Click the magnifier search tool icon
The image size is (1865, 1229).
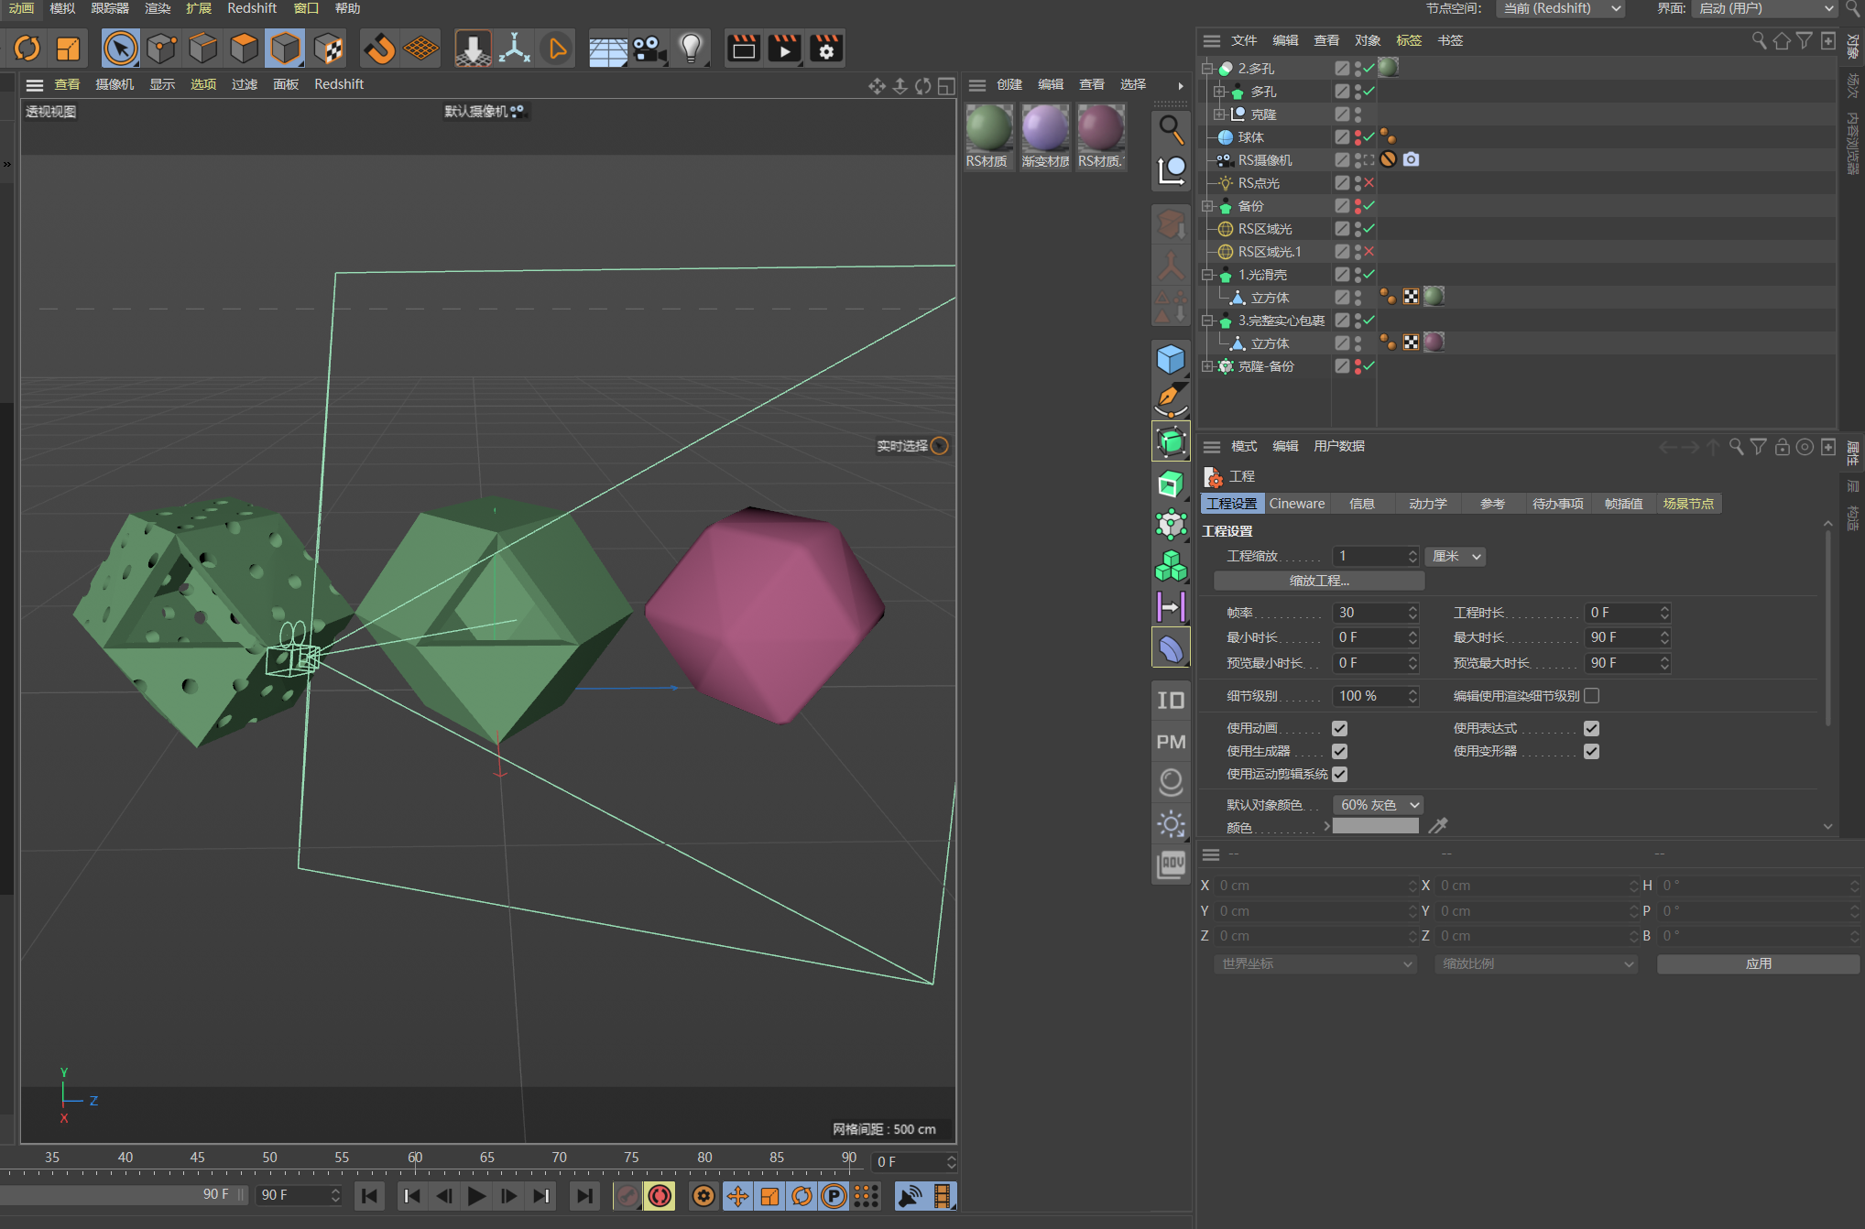coord(1171,129)
